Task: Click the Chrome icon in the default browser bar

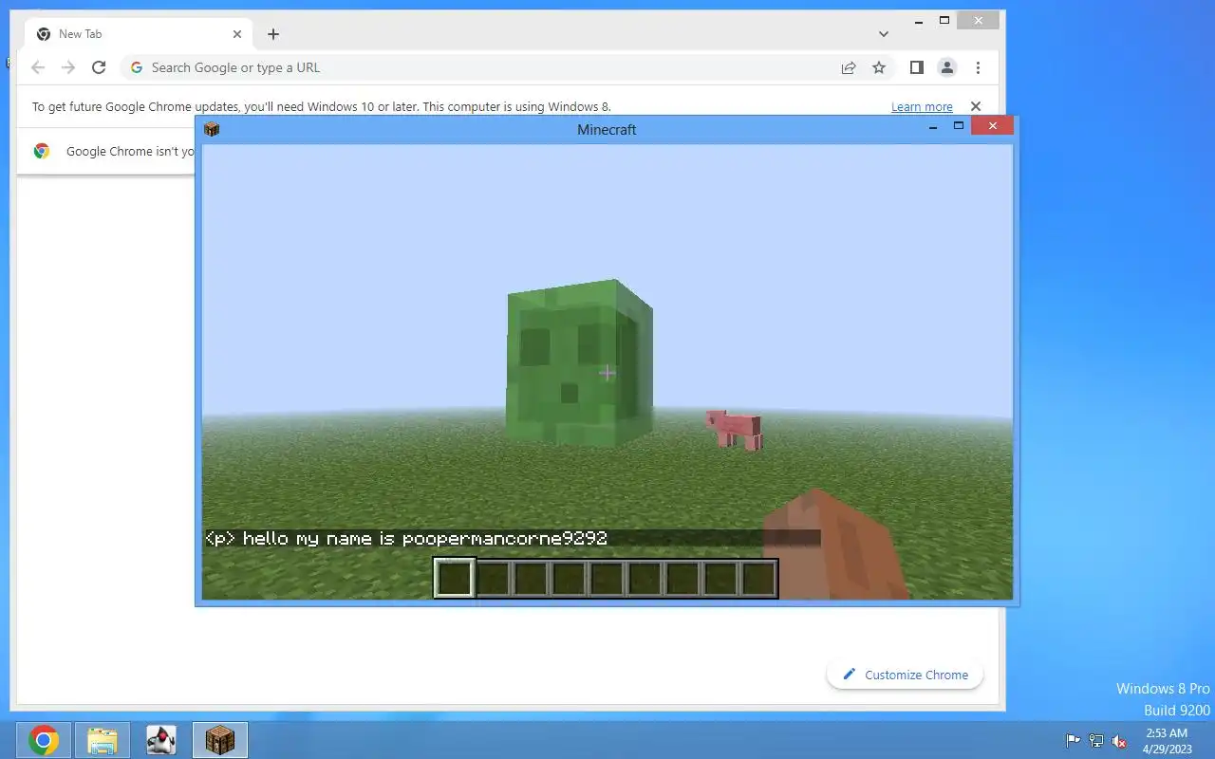Action: tap(42, 151)
